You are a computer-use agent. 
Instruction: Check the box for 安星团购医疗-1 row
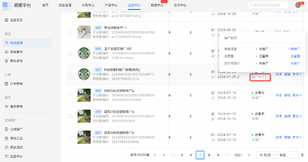pos(70,32)
